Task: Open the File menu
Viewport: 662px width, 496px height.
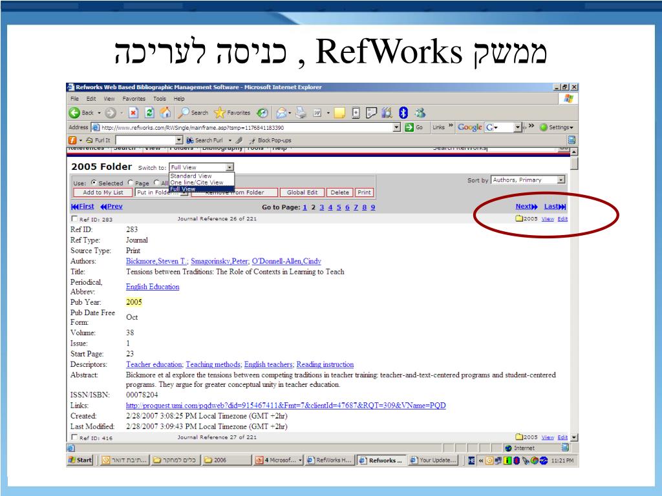Action: (75, 99)
